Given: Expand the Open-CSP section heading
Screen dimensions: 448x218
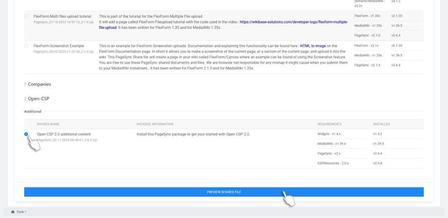Looking at the screenshot, I should 39,99.
